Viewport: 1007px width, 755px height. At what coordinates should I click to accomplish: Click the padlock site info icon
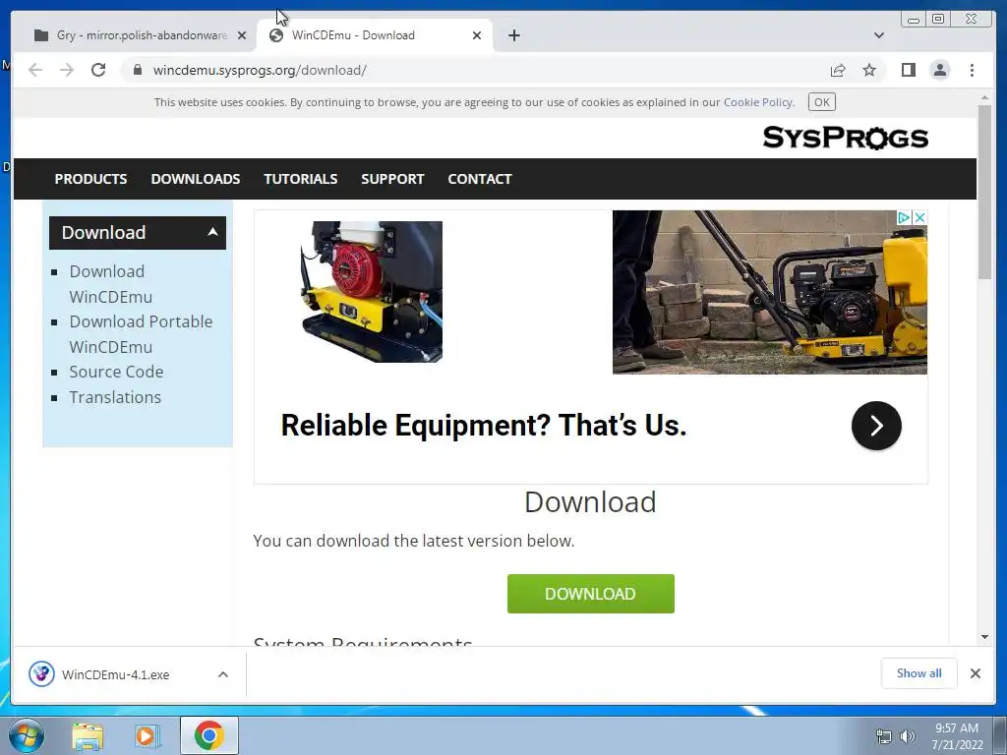coord(137,70)
